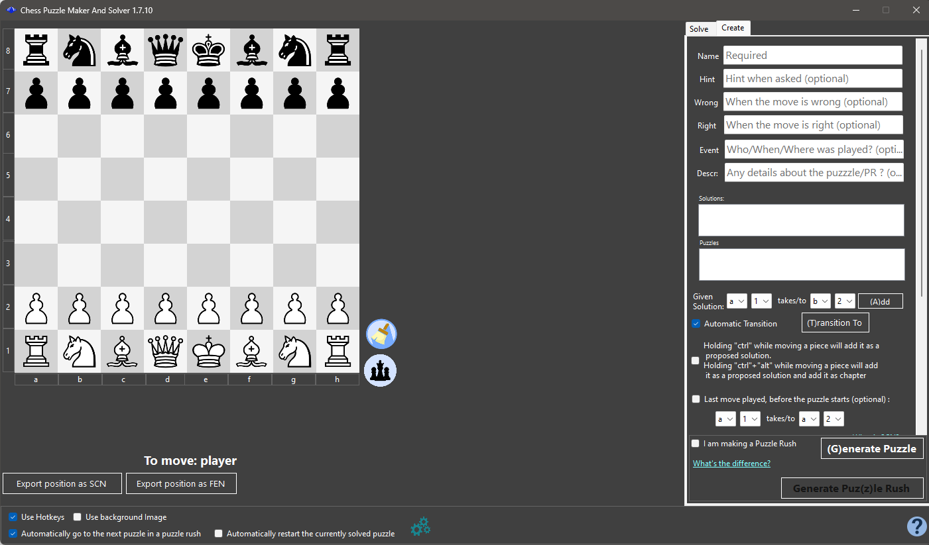
Task: Select the white queen on d1
Action: [x=166, y=350]
